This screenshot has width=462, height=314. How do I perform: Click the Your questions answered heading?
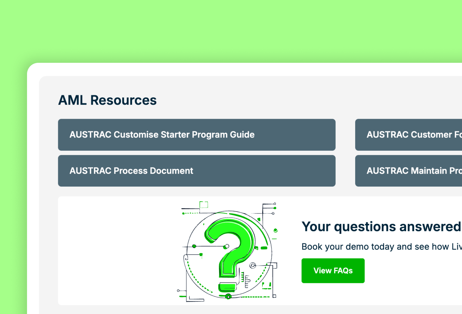click(382, 227)
